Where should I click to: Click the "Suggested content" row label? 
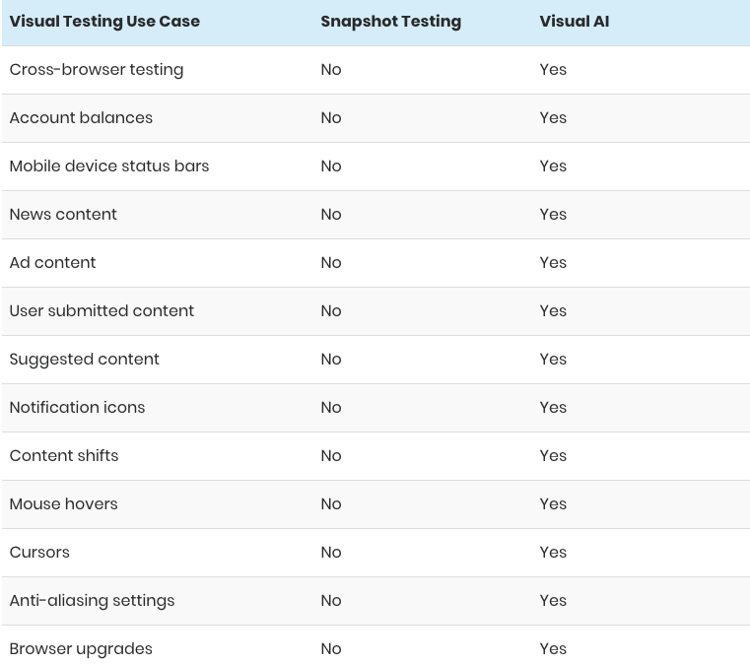click(84, 359)
